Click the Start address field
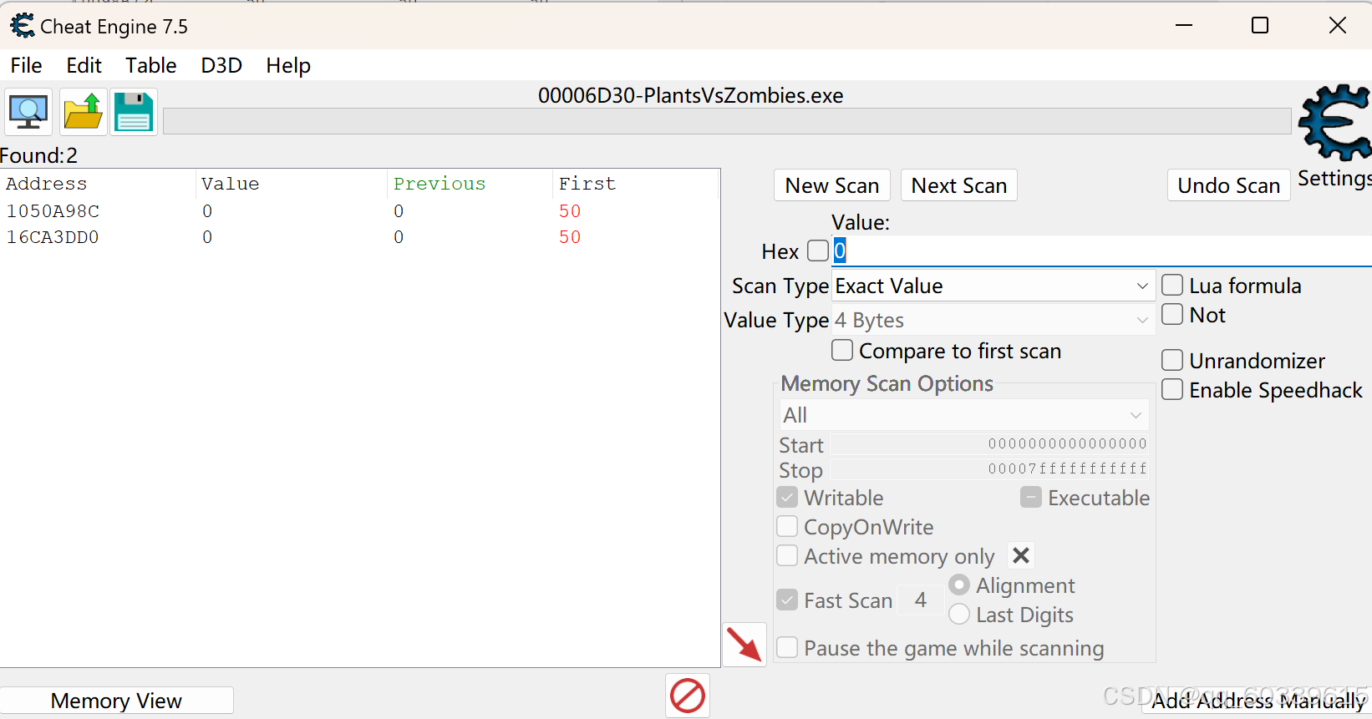The height and width of the screenshot is (719, 1372). coord(990,444)
